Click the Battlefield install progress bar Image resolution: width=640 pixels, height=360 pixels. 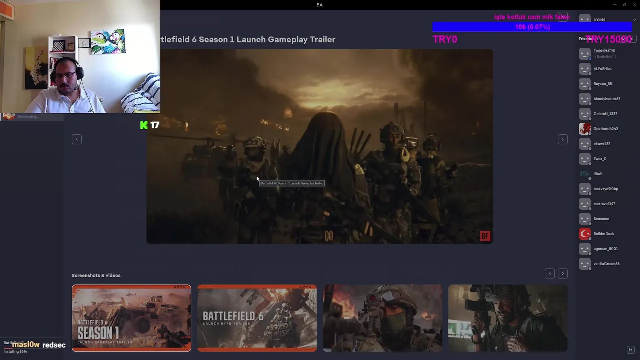tap(32, 347)
